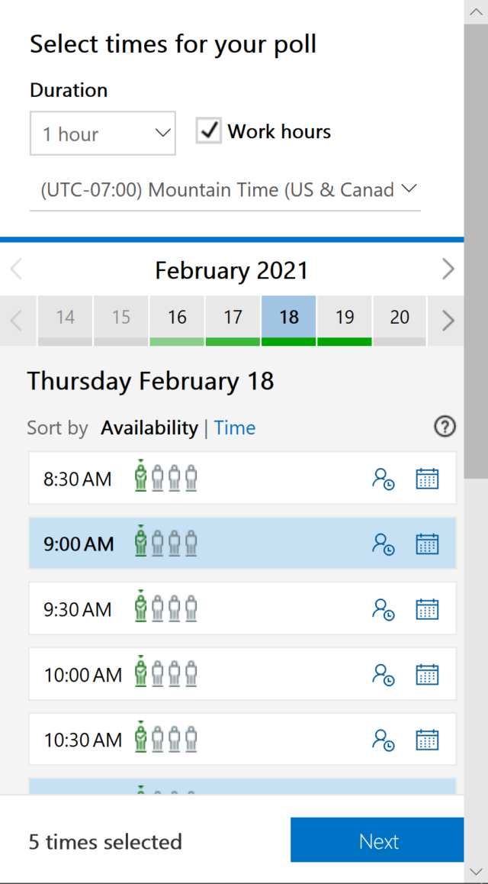Image resolution: width=488 pixels, height=884 pixels.
Task: Select day 19 in the date strip
Action: coord(345,320)
